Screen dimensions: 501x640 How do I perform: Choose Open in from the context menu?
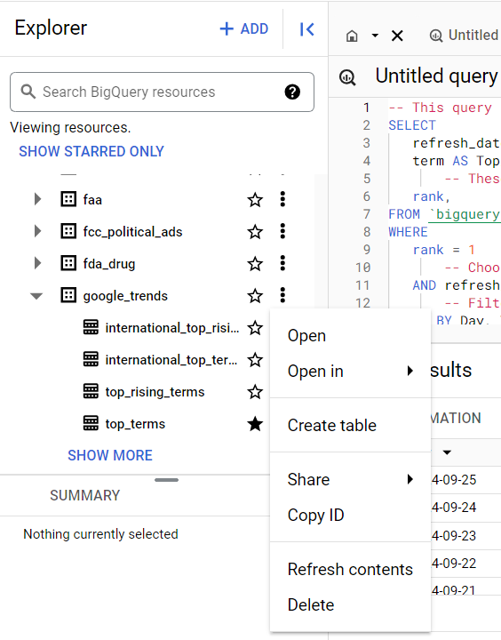351,371
